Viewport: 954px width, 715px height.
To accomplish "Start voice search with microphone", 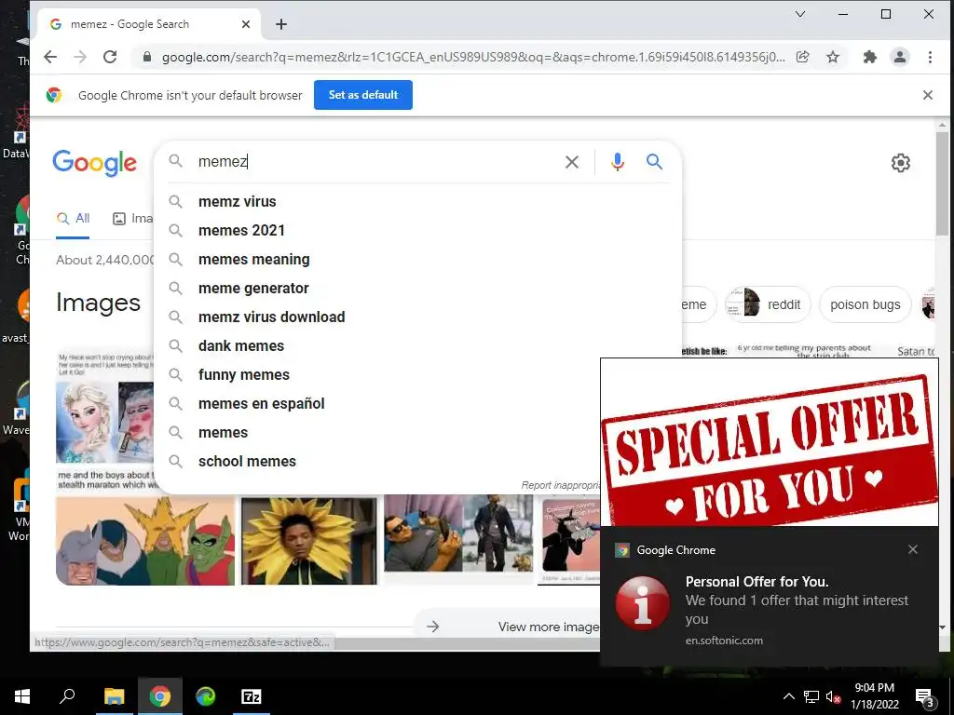I will (618, 162).
